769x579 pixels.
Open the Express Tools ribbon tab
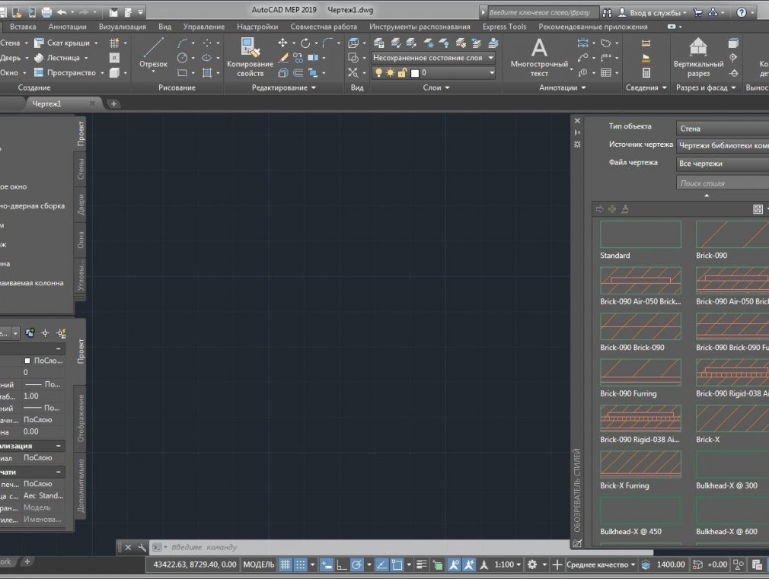click(x=504, y=27)
